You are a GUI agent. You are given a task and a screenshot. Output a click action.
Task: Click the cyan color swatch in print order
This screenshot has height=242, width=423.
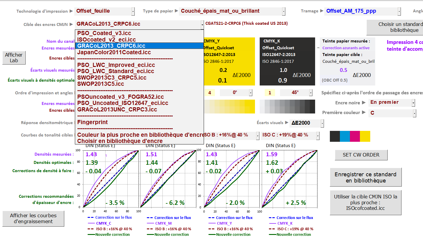click(x=345, y=136)
